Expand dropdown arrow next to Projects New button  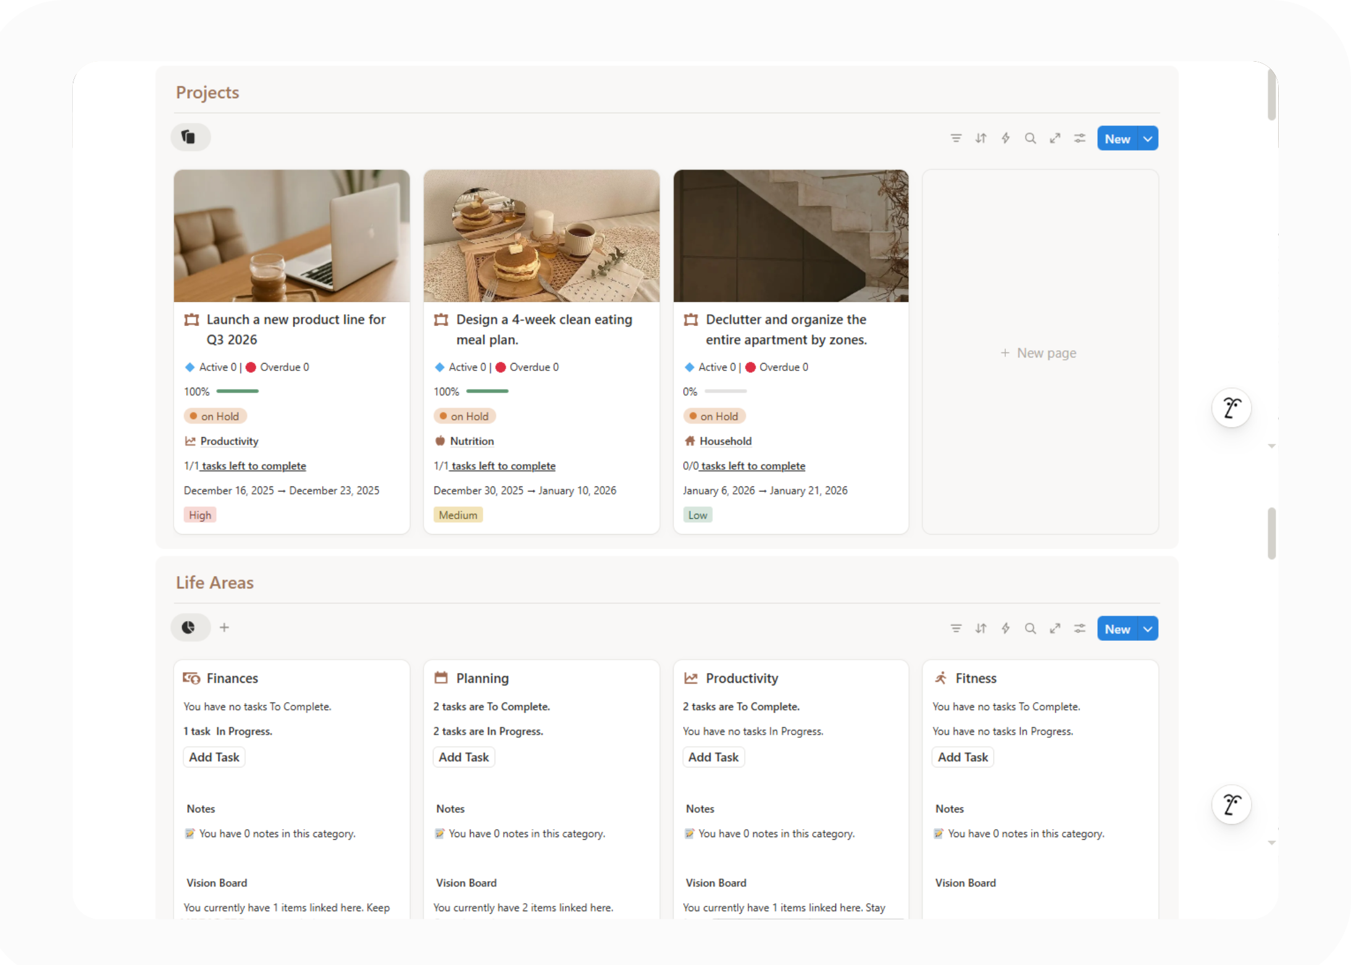point(1148,139)
